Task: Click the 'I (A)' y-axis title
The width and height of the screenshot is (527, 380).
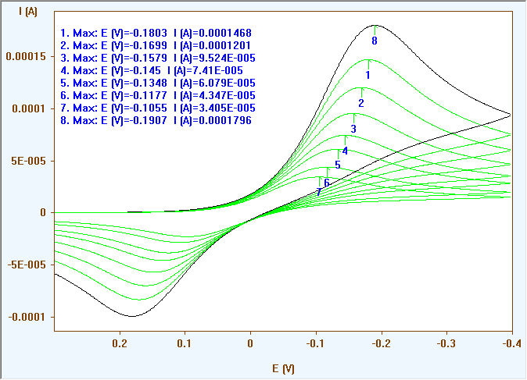Action: 28,12
